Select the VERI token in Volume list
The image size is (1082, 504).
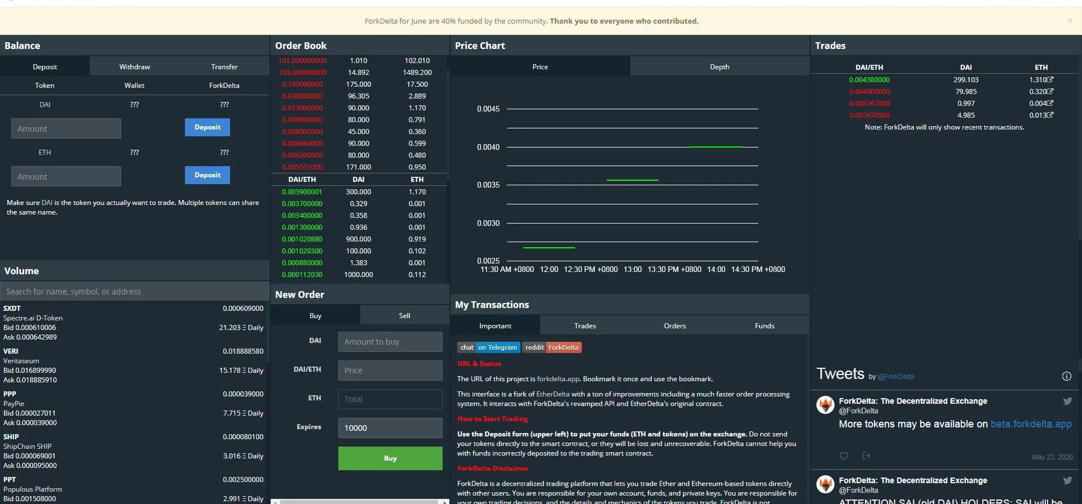133,365
